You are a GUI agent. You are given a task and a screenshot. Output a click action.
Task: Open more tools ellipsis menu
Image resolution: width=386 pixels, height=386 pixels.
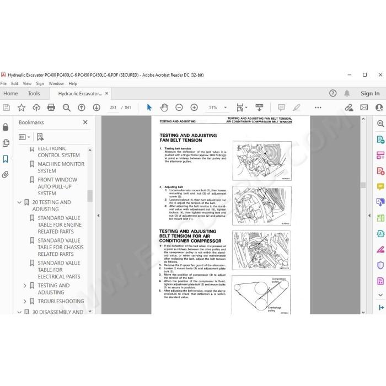point(318,108)
